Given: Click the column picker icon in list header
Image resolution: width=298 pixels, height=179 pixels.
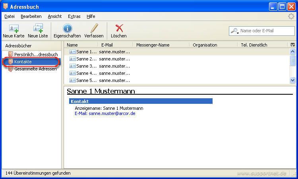Looking at the screenshot, I should pos(293,45).
